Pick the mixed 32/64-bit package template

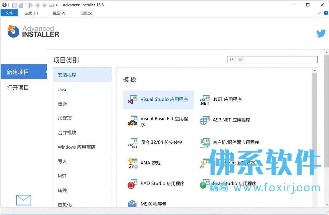161,143
